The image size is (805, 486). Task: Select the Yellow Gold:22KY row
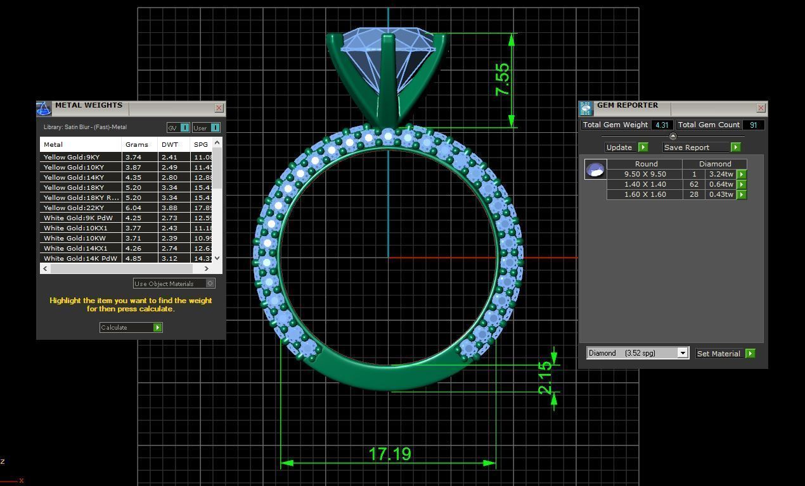pyautogui.click(x=126, y=208)
